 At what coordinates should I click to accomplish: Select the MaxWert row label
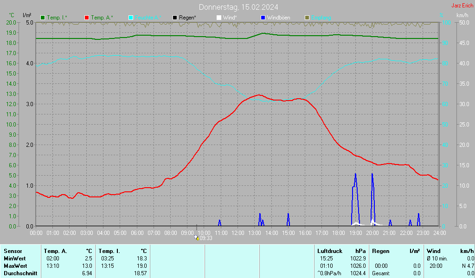point(15,266)
